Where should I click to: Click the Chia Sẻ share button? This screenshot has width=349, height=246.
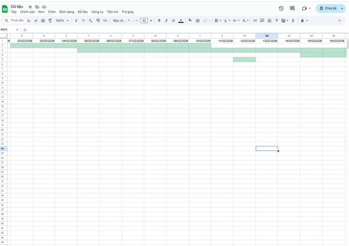328,8
